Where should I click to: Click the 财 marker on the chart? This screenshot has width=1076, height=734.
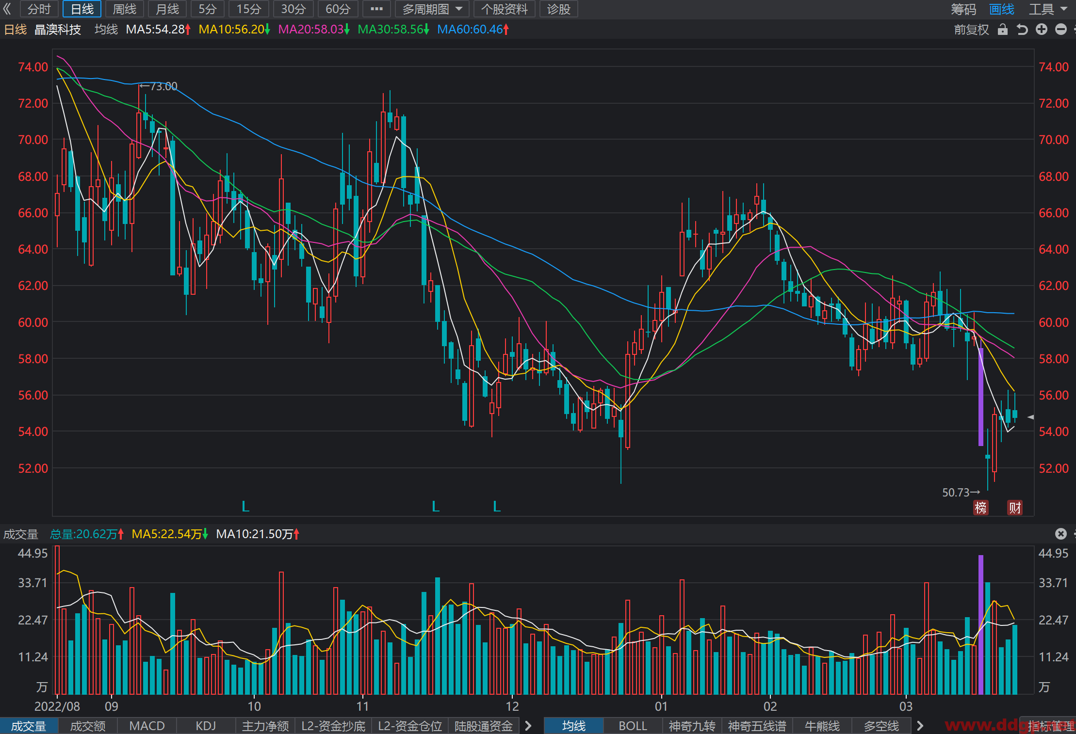(x=1014, y=508)
